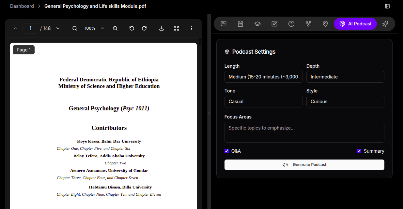Click "Belay Tefera, Addis Ababa University" line
Image resolution: width=403 pixels, height=209 pixels.
coord(109,156)
